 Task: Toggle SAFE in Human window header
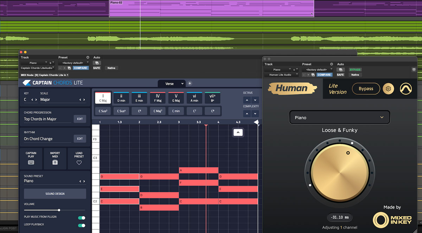click(x=340, y=75)
